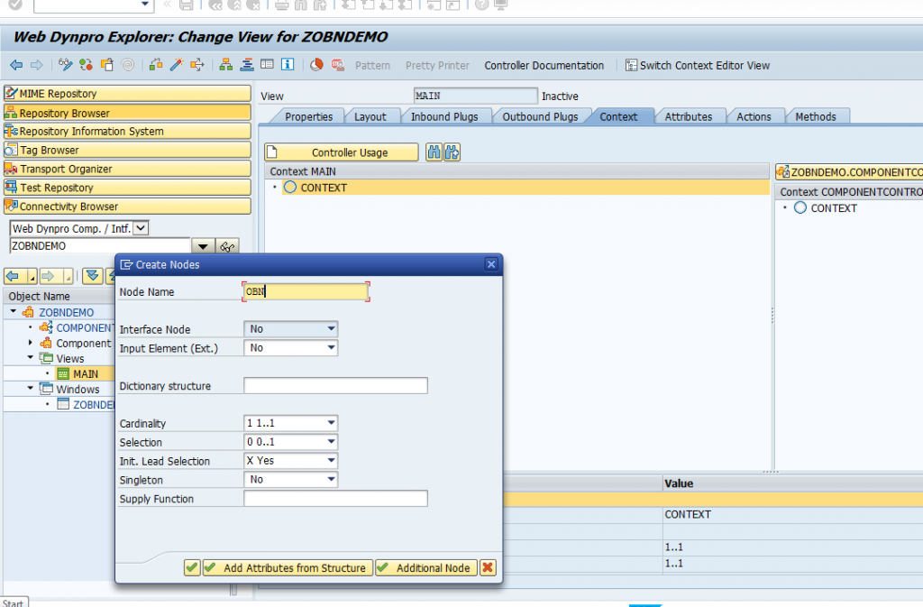Click the Check syntax icon
The height and width of the screenshot is (607, 923).
tap(155, 65)
